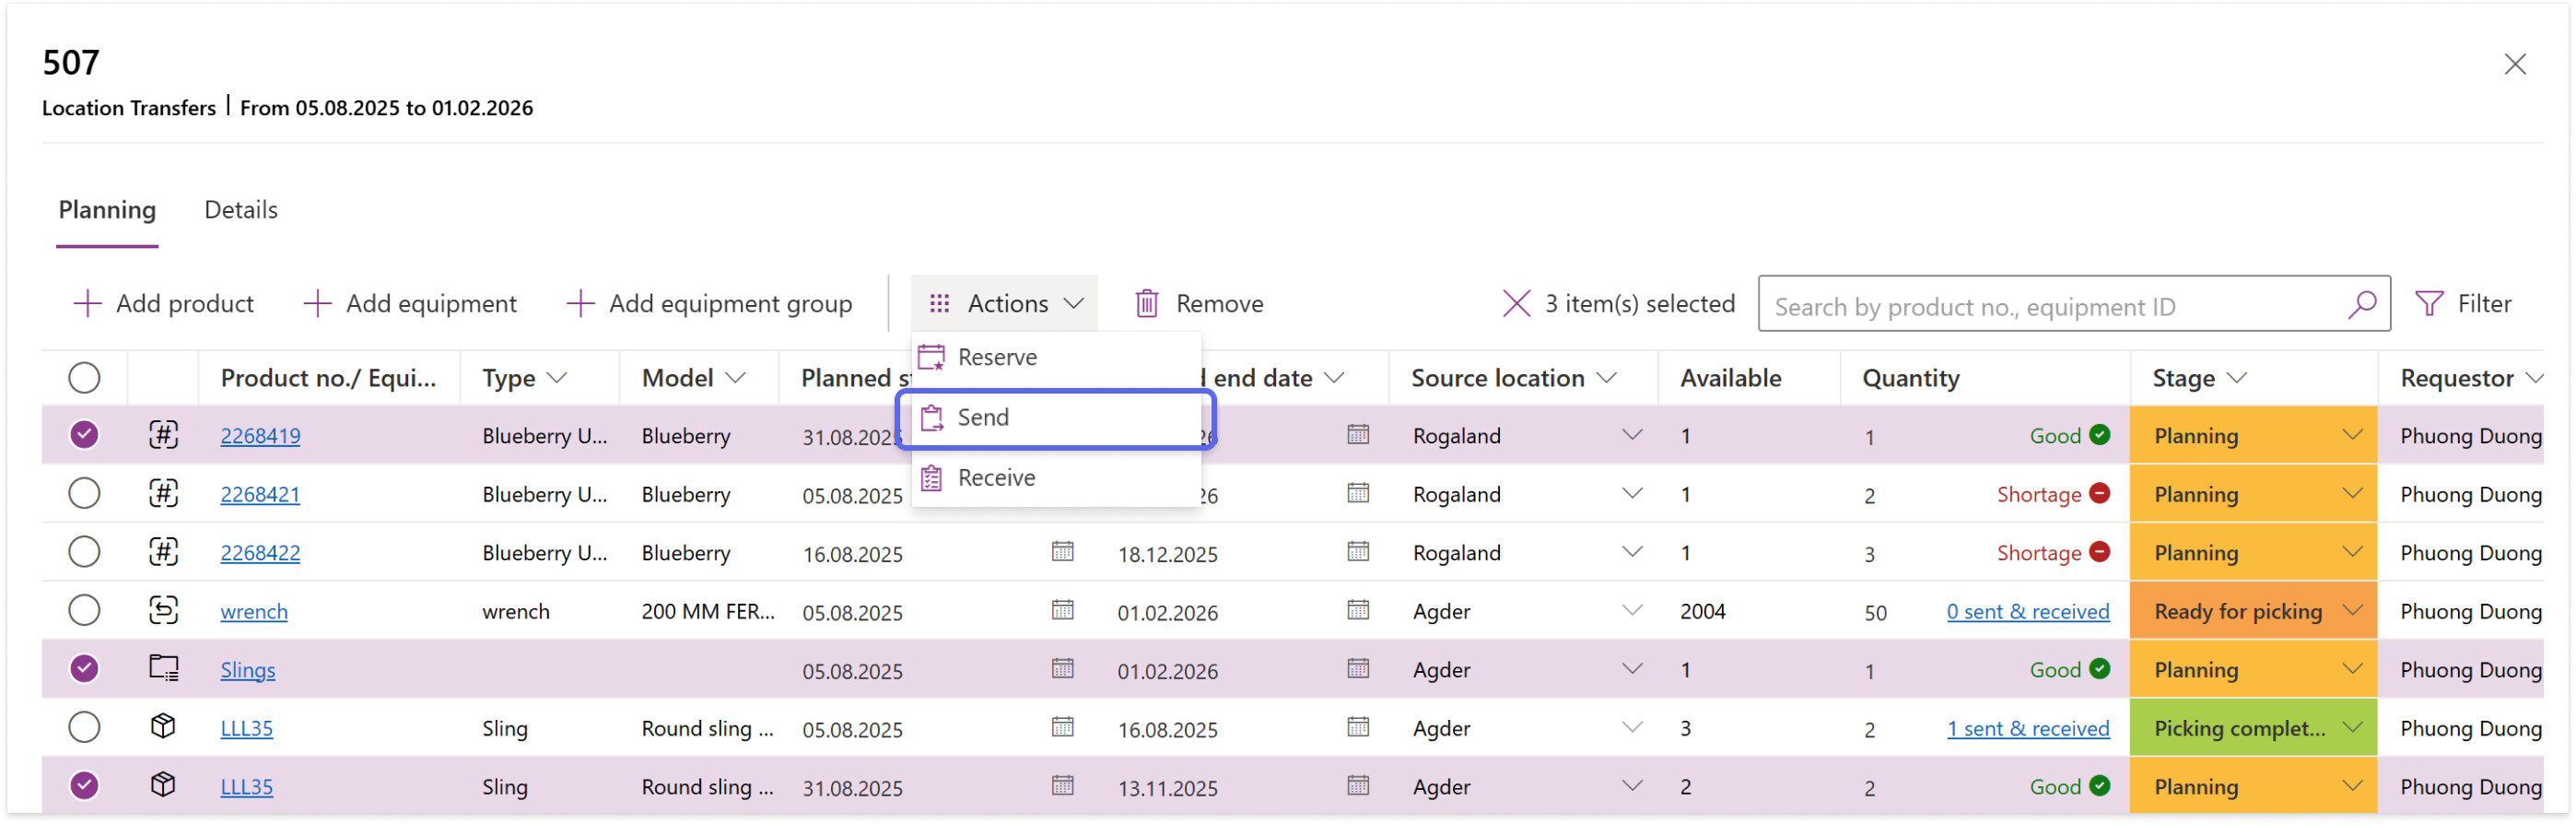Expand the Ready for picking stage dropdown
Viewport: 2576px width, 824px height.
[x=2352, y=610]
